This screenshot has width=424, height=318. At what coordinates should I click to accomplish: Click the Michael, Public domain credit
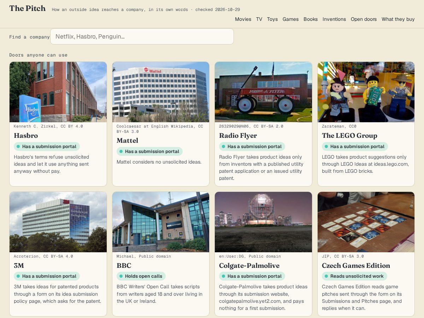(x=144, y=256)
